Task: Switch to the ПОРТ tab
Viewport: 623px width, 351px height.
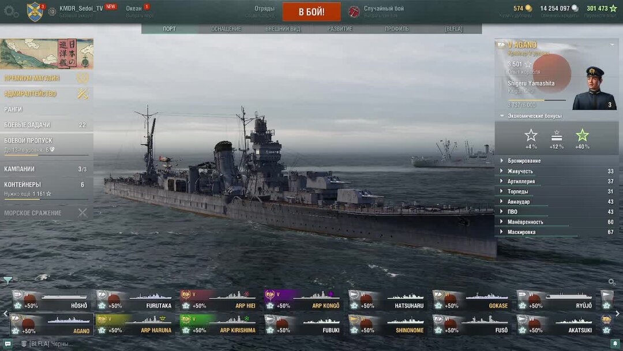Action: click(169, 29)
